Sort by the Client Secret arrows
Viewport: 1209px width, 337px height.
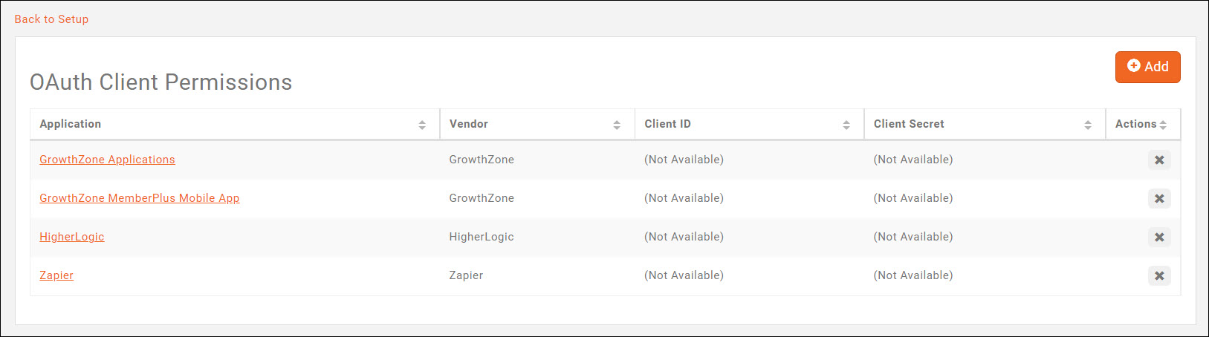[x=1088, y=125]
